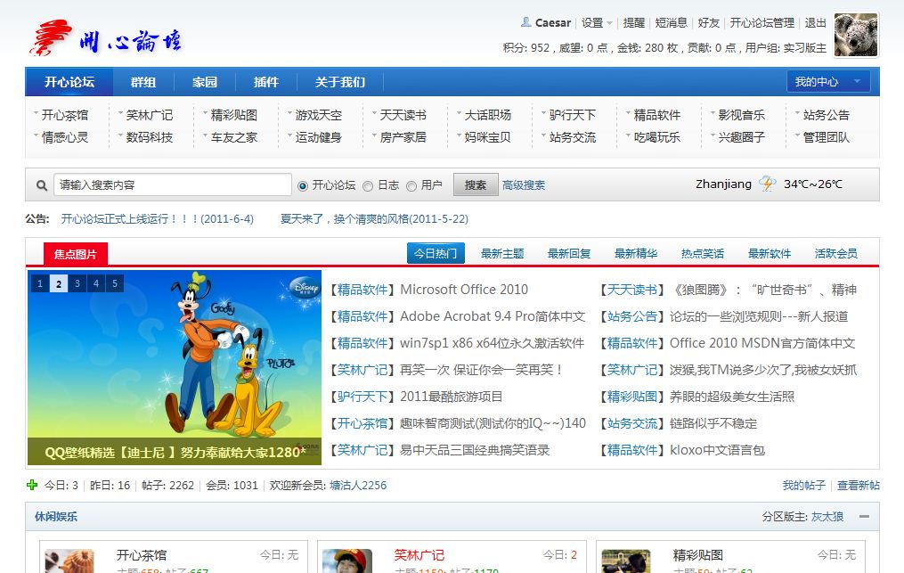The image size is (904, 573).
Task: Open the kloxo中文语言包 post
Action: click(x=717, y=450)
